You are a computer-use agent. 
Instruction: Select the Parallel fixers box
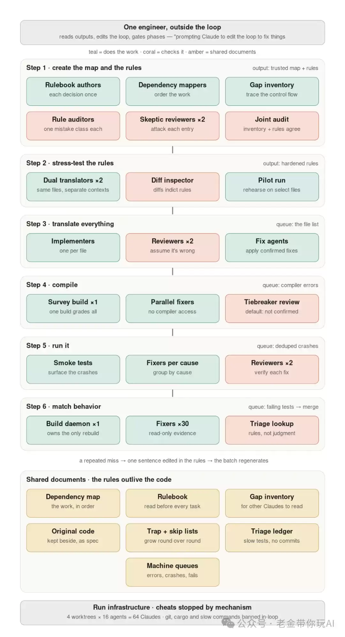pos(172,309)
